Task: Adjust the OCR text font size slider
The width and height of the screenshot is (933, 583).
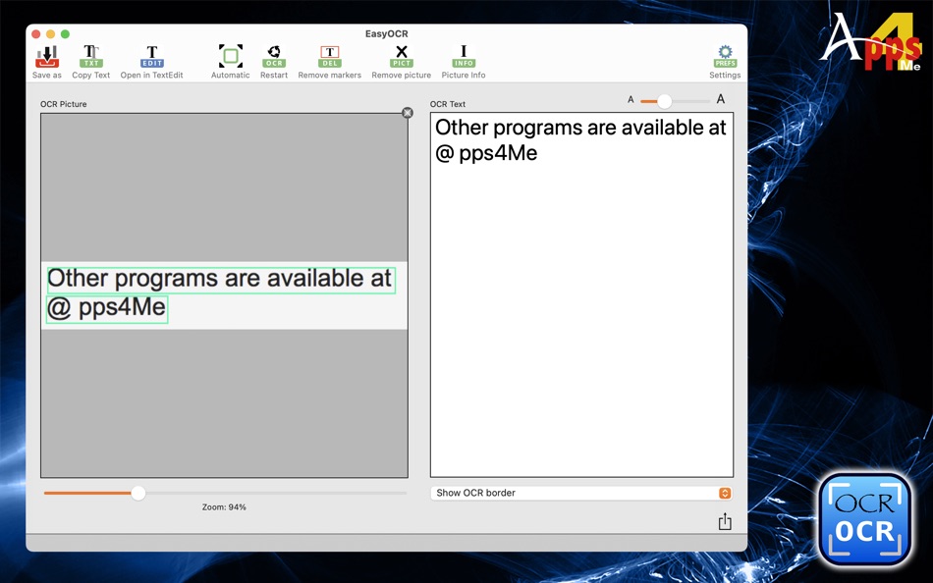Action: pyautogui.click(x=664, y=101)
